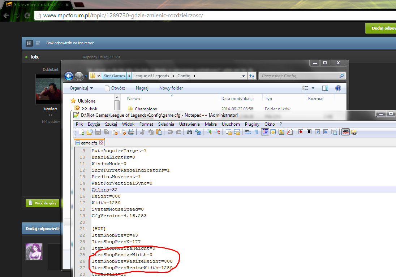This screenshot has height=277, width=396.
Task: Open the Ustawienia menu
Action: [x=189, y=124]
